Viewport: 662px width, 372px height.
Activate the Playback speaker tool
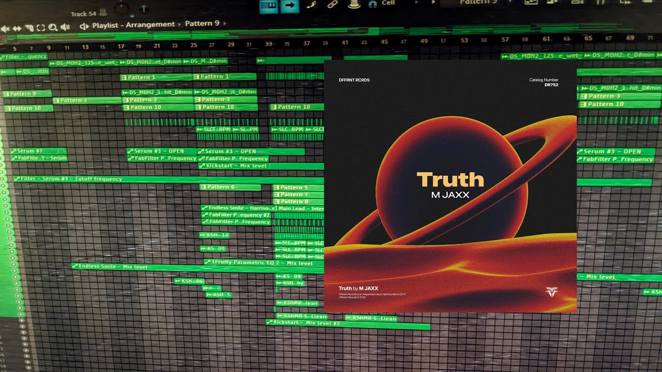coord(65,27)
